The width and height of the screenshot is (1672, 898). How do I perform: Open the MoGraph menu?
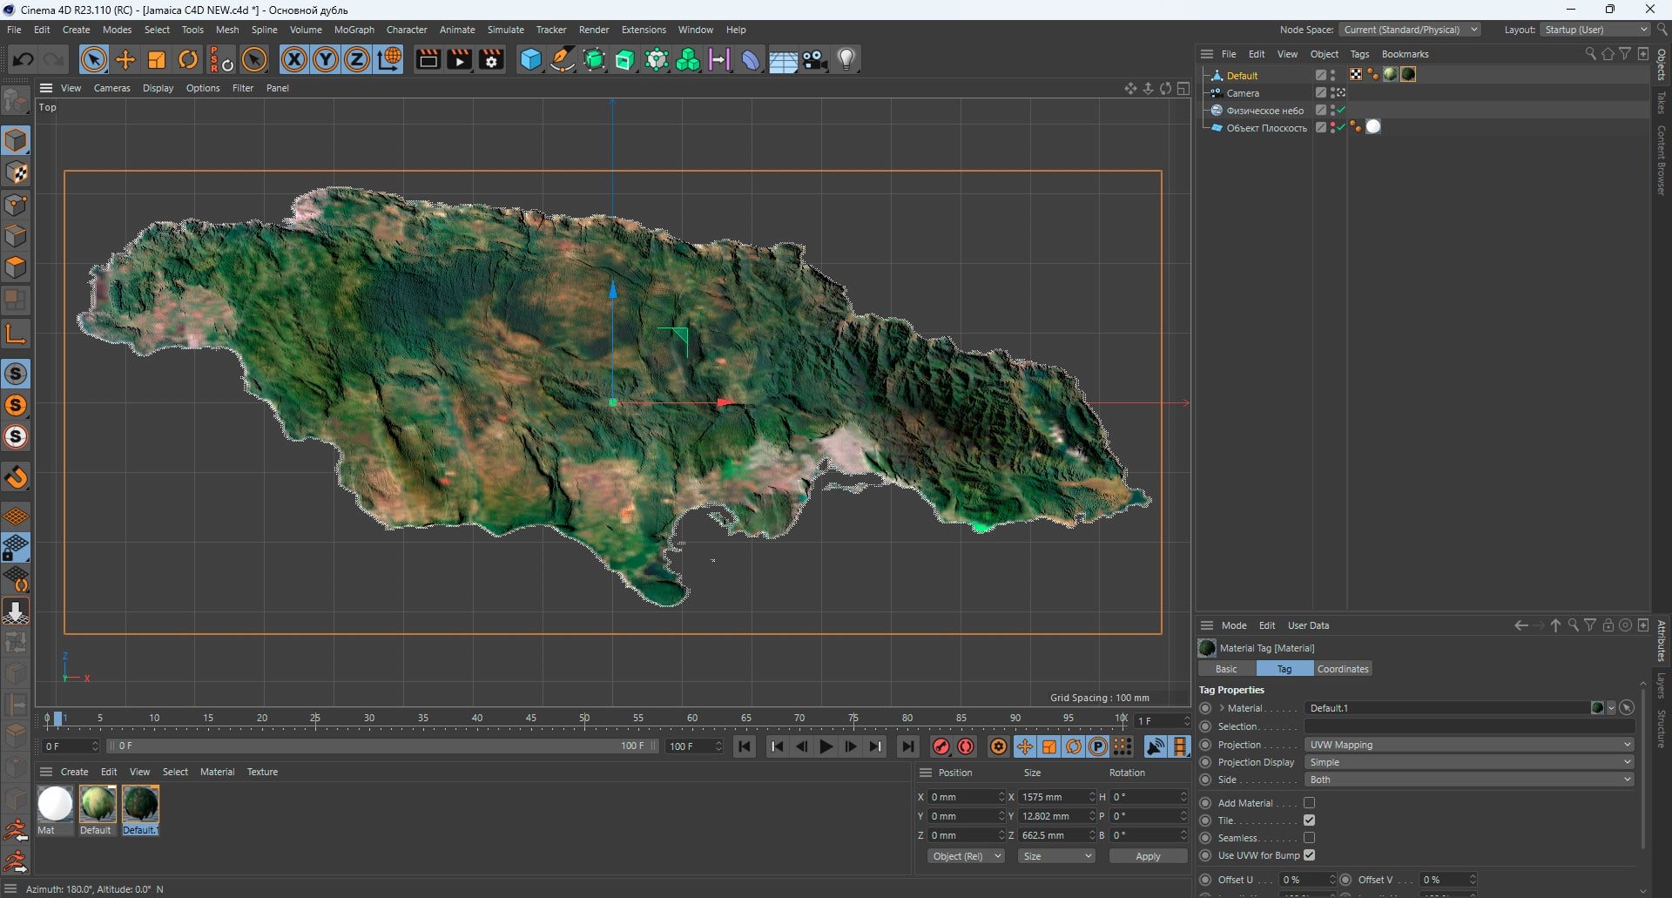[x=354, y=30]
